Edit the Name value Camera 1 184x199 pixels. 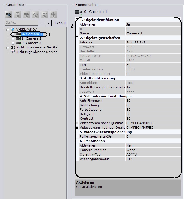(x=153, y=33)
